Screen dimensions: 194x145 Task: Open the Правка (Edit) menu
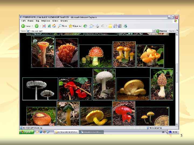point(30,21)
